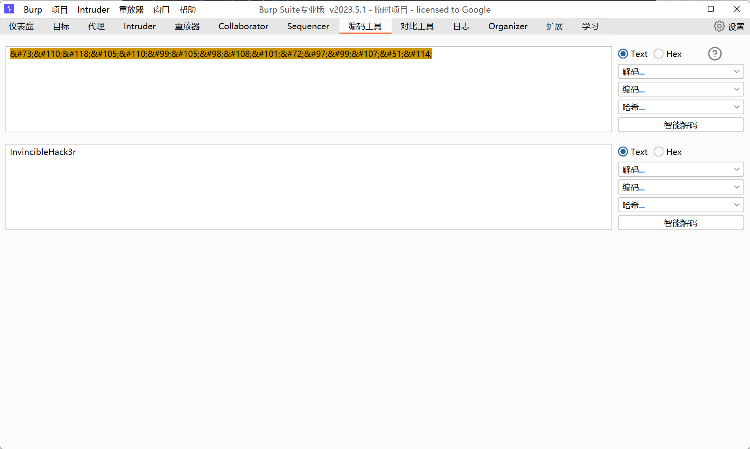The width and height of the screenshot is (750, 449).
Task: Open the Burp menu
Action: point(33,9)
